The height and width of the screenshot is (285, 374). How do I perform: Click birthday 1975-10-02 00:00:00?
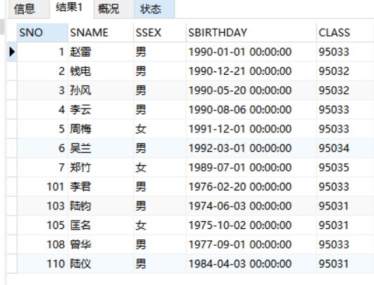pos(251,225)
